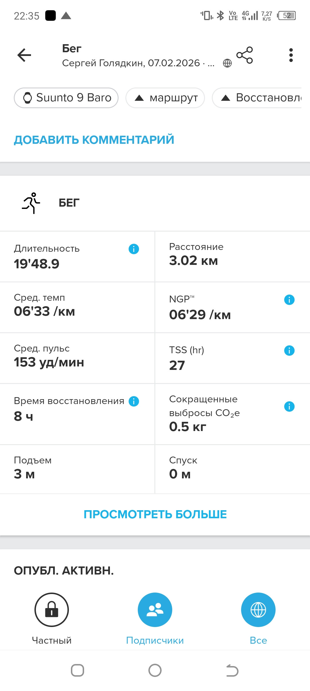The image size is (310, 691).
Task: Select the Suunto 9 Baro chip
Action: 66,98
